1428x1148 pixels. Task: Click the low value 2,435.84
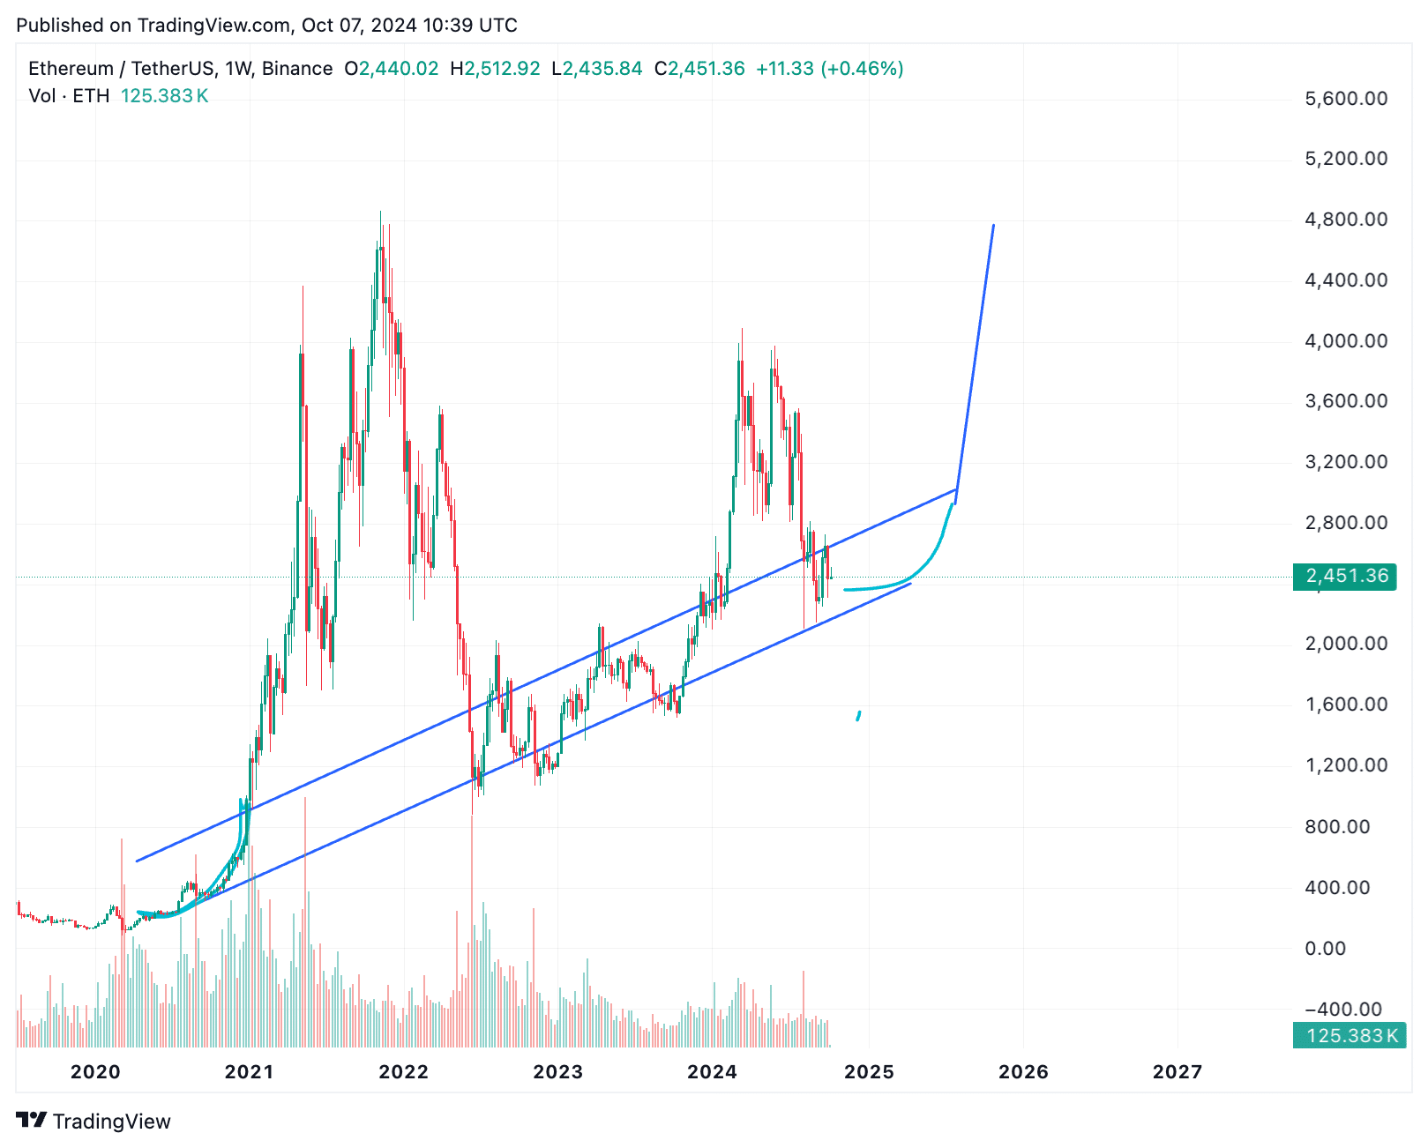coord(603,69)
